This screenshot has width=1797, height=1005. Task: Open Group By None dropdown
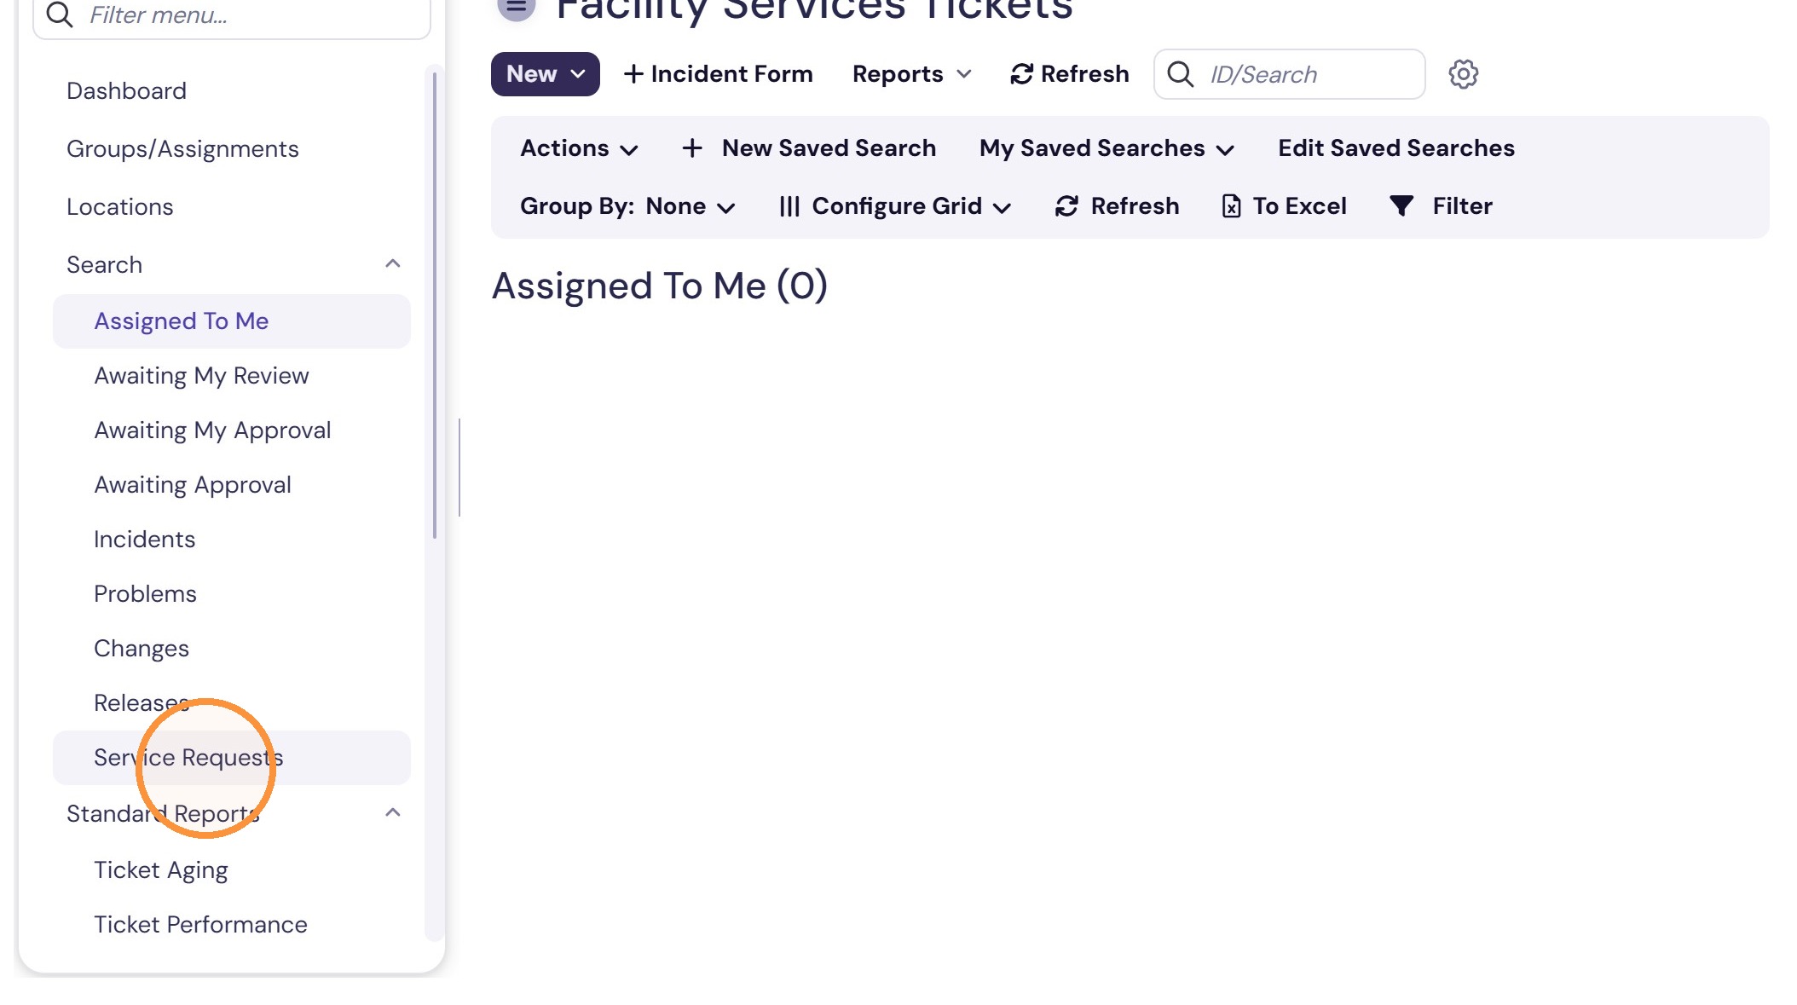[x=627, y=206]
